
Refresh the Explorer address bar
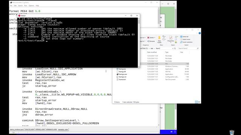175,48
